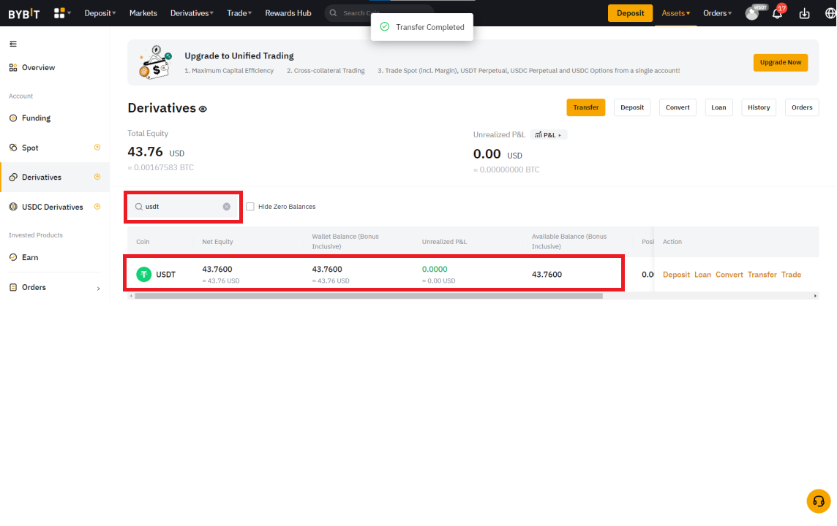Expand the Orders sidebar chevron

point(98,289)
